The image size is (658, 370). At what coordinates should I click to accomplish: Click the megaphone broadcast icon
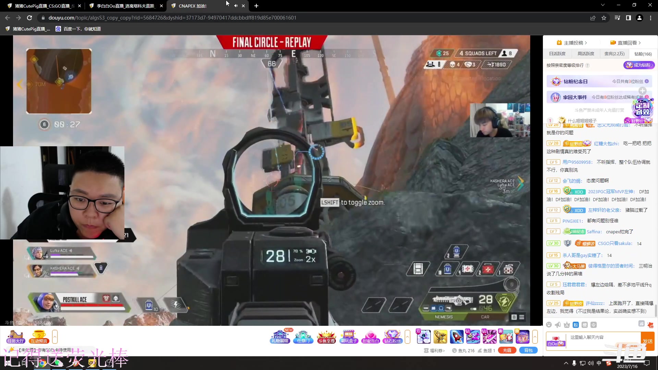[558, 325]
